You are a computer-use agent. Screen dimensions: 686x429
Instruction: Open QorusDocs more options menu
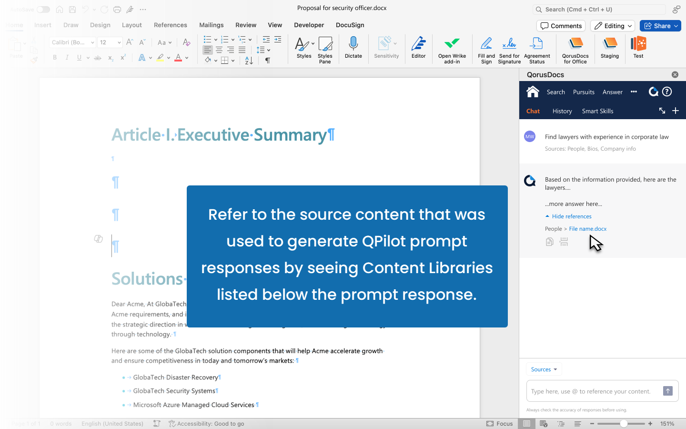[634, 92]
